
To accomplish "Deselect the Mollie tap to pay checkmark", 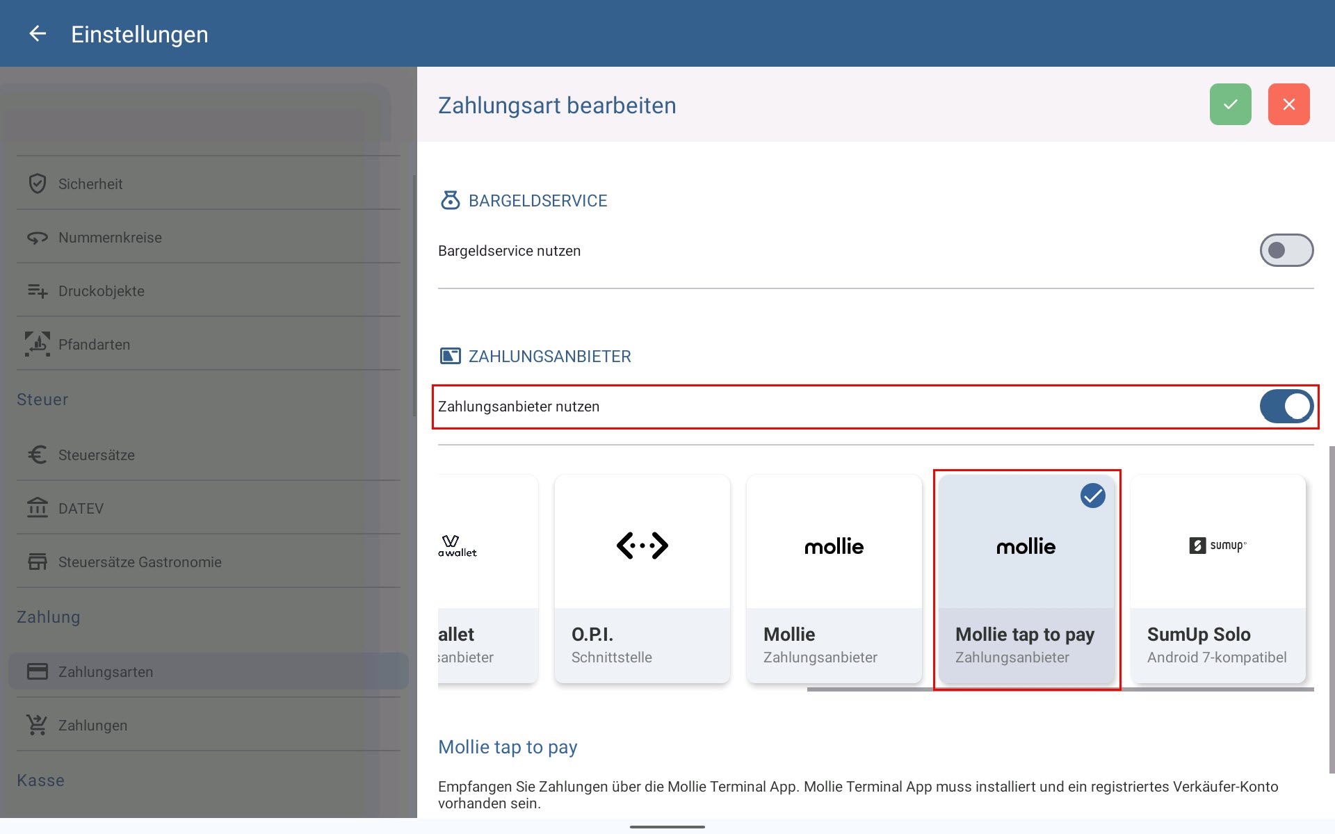I will (x=1092, y=496).
